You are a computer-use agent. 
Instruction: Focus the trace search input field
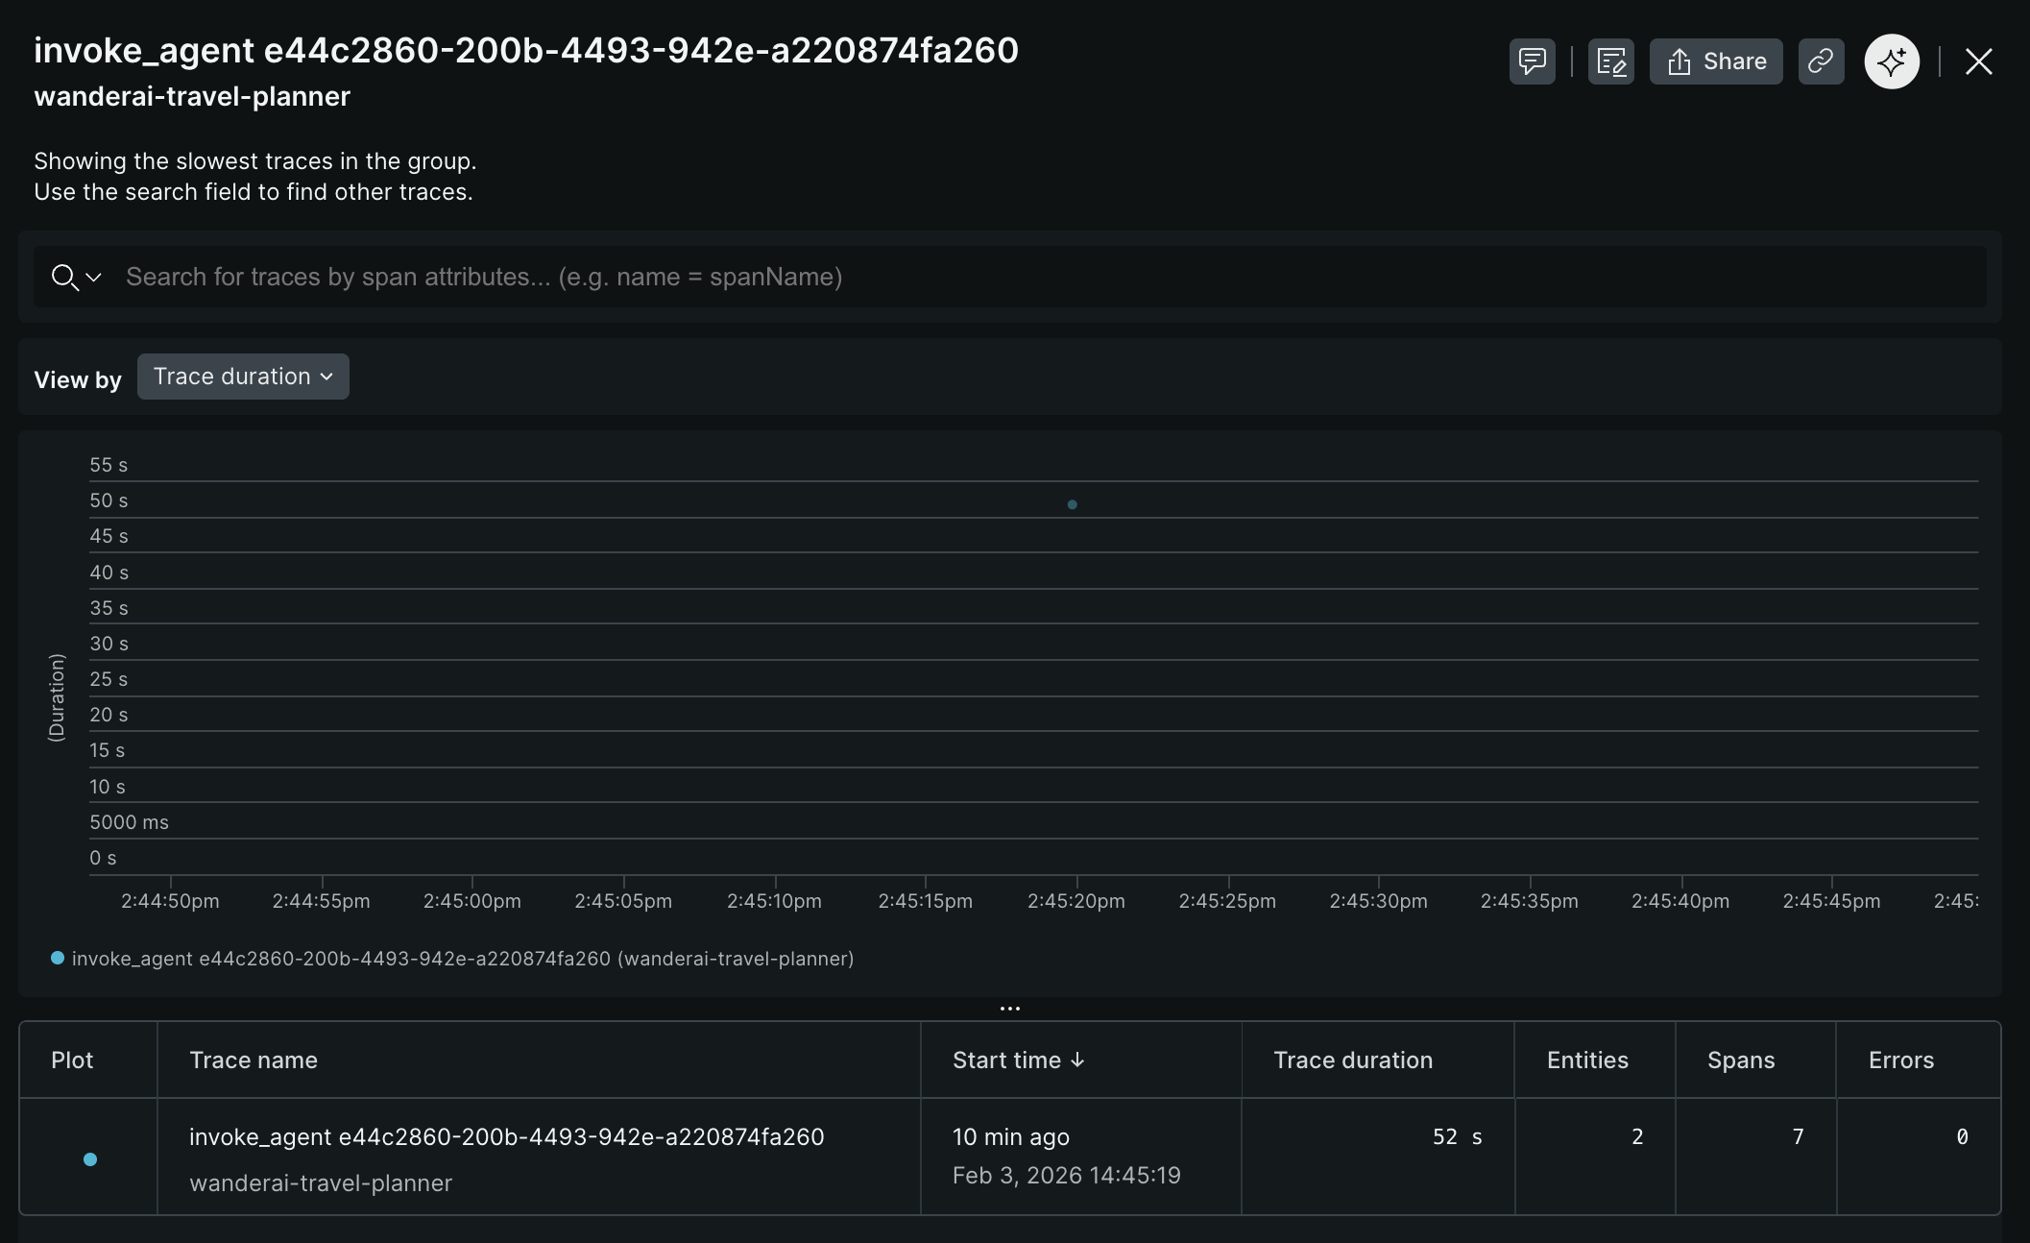tap(960, 278)
